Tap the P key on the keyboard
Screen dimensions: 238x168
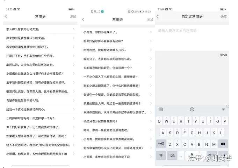[225, 121]
